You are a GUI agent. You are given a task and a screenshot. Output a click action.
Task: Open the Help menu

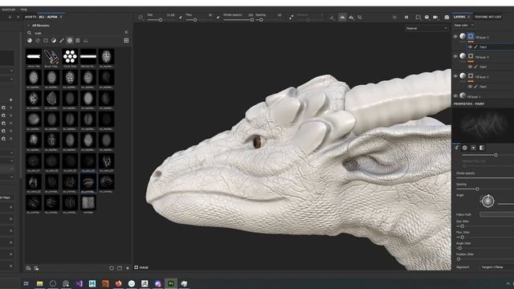pos(23,10)
